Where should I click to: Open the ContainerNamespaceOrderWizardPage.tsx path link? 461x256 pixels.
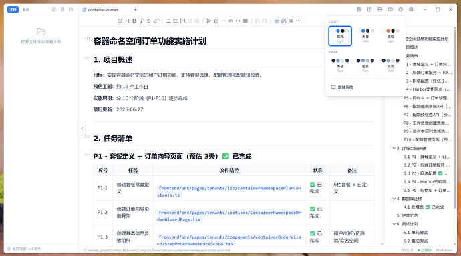coord(229,216)
